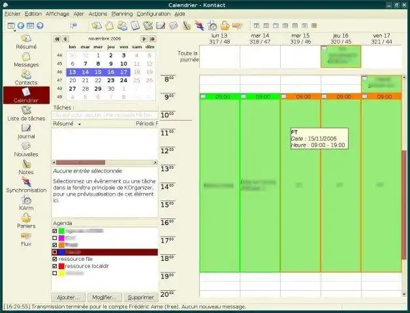Click the KArm clock icon in toolbar
The image size is (410, 313).
[x=212, y=25]
